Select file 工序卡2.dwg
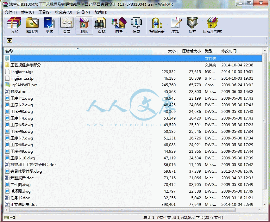The width and height of the screenshot is (270, 222). tap(22, 105)
